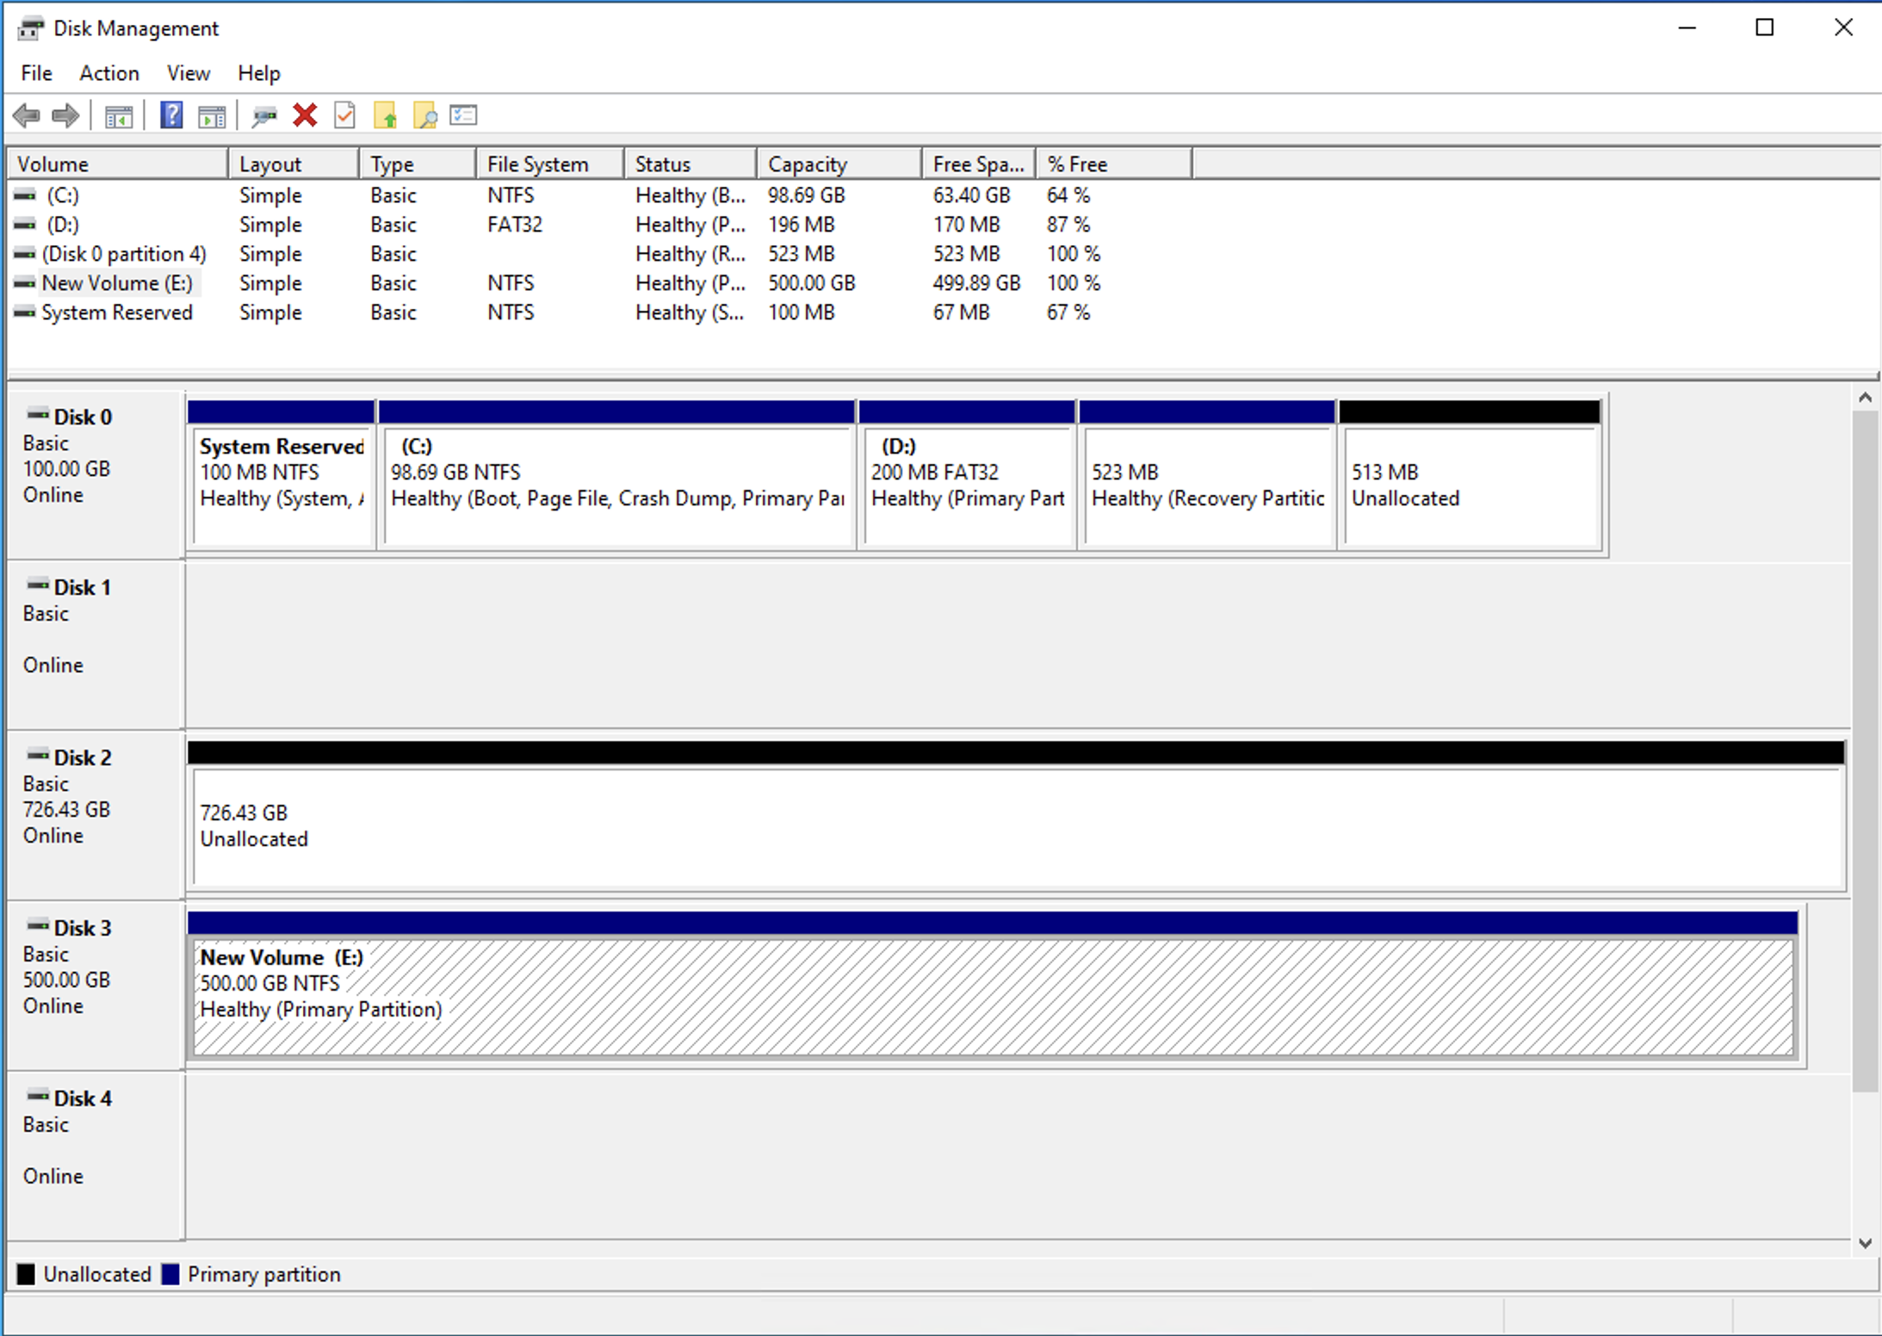
Task: Click the folder with magnifier icon
Action: point(425,115)
